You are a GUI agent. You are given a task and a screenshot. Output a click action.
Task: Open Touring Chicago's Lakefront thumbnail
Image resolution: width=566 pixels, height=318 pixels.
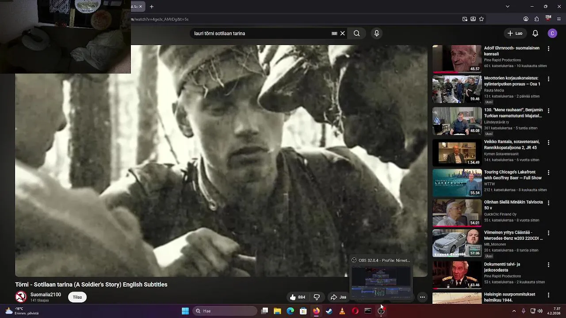pos(457,182)
